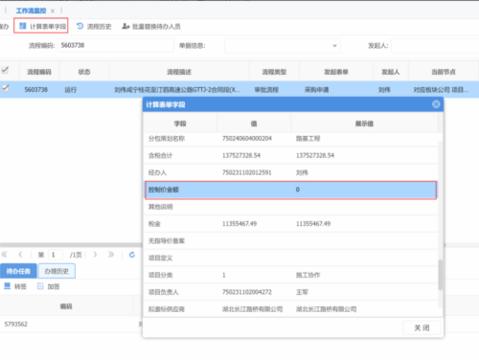
Task: Close the 工作流监控 tab
Action: click(53, 11)
